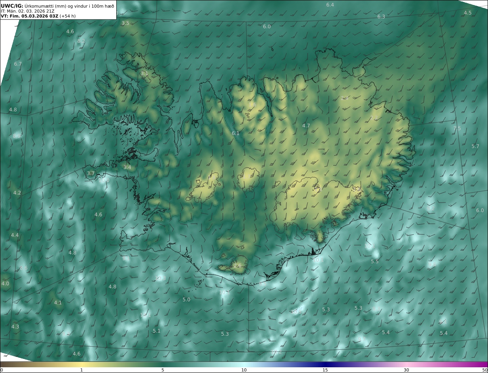Viewport: 488px width, 373px height.
Task: Click the map value 5.0
Action: point(186,299)
